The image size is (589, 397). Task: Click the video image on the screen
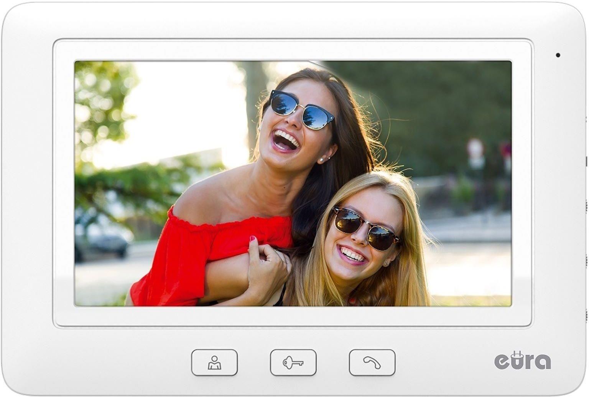[293, 183]
